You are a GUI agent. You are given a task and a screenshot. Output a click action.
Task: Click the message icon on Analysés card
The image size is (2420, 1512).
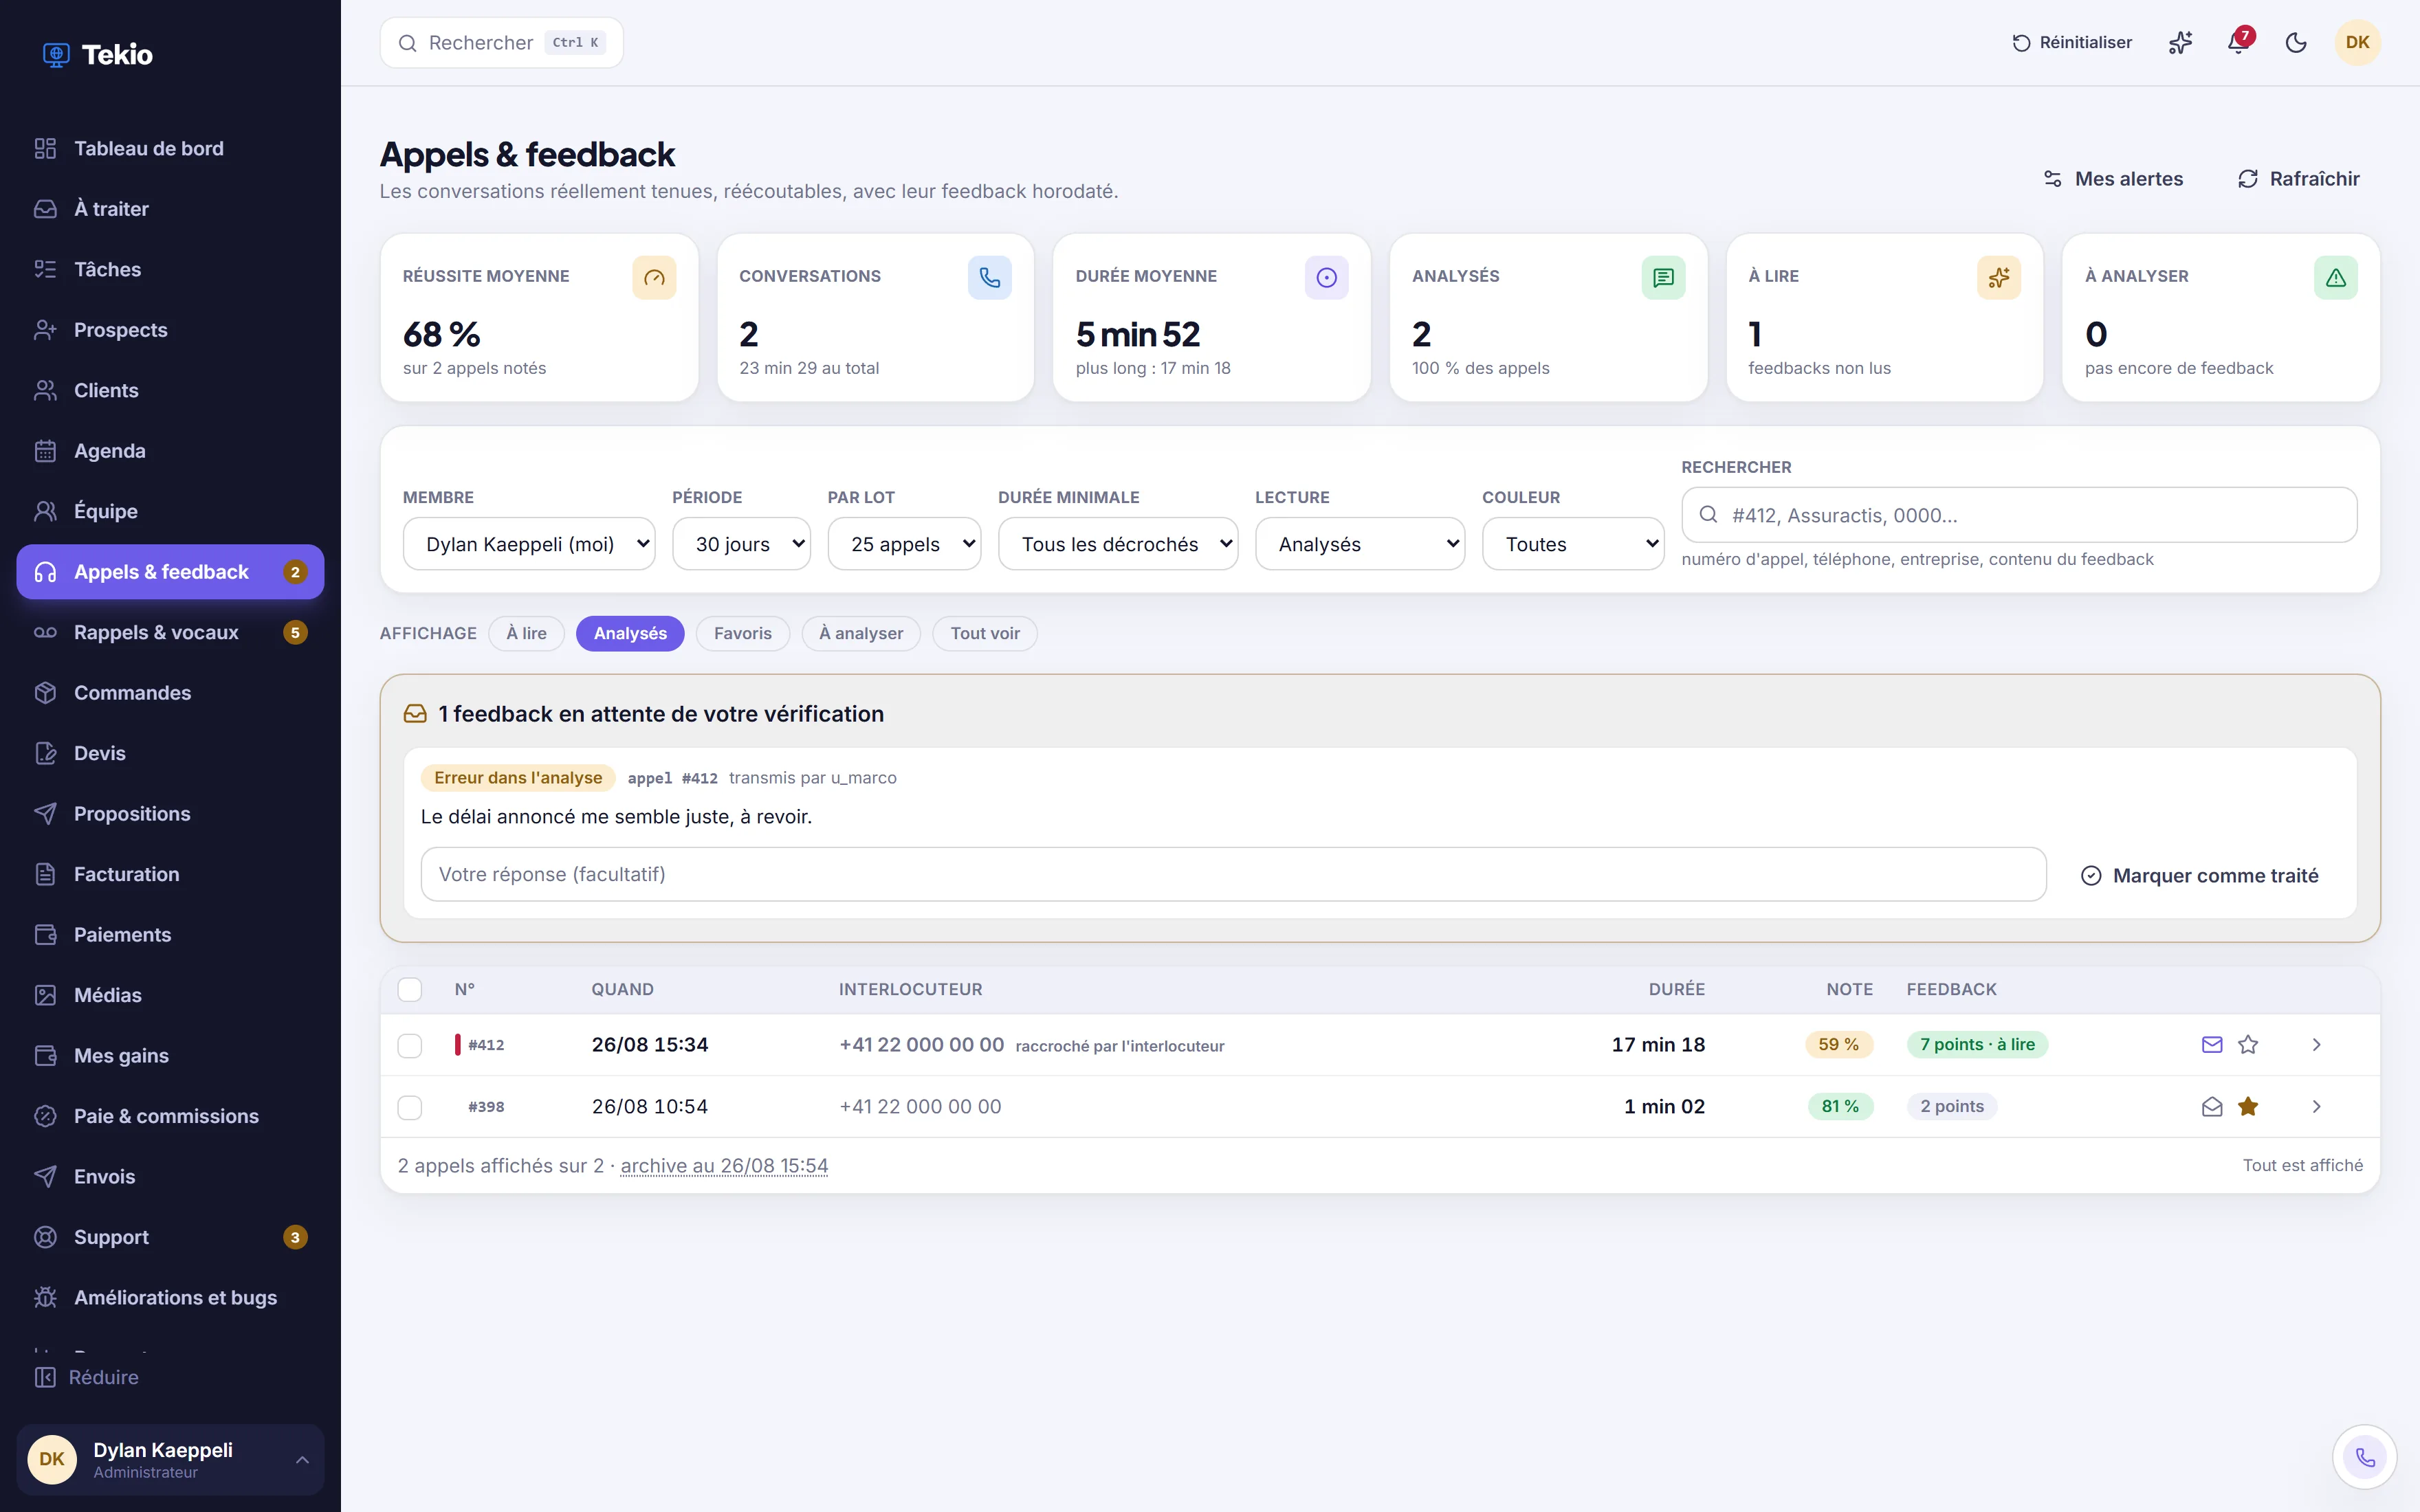[x=1663, y=278]
